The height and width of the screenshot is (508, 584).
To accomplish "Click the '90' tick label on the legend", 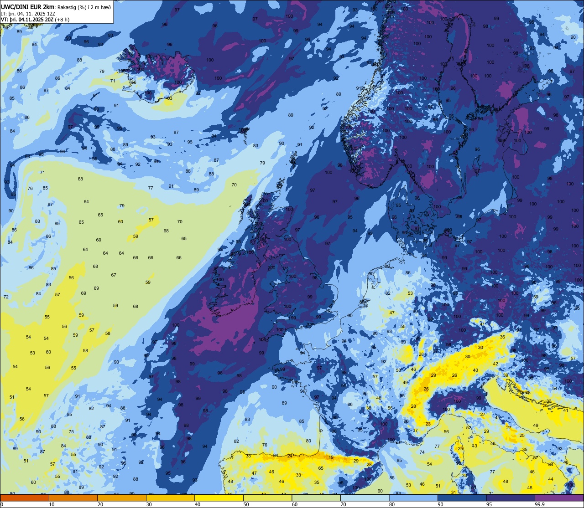I will [440, 504].
